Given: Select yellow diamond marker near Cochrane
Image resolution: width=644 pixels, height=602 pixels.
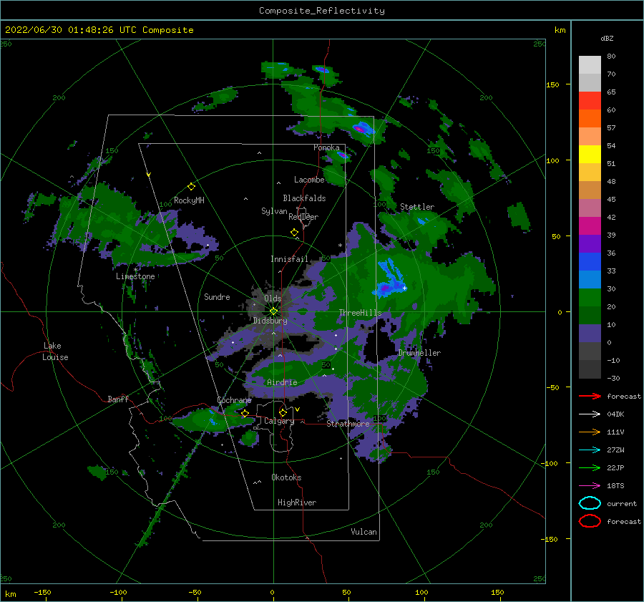Looking at the screenshot, I should pos(245,413).
